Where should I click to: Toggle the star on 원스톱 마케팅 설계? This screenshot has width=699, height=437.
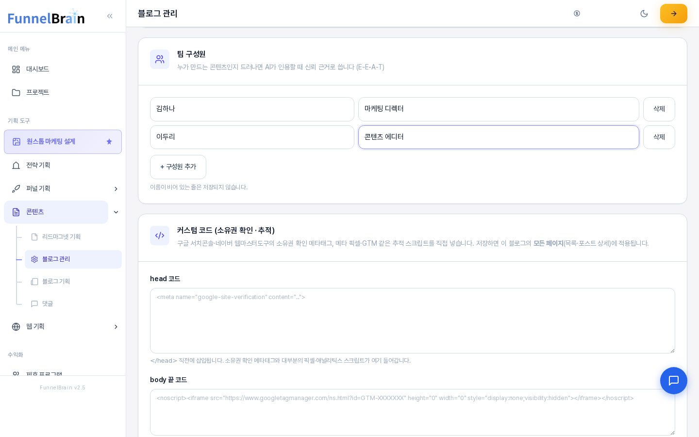pyautogui.click(x=109, y=142)
